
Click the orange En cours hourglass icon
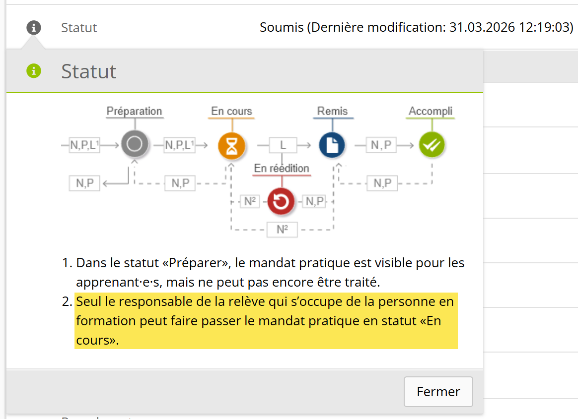(231, 145)
